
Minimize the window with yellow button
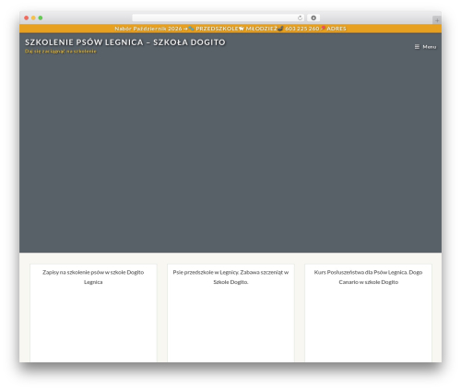(33, 18)
